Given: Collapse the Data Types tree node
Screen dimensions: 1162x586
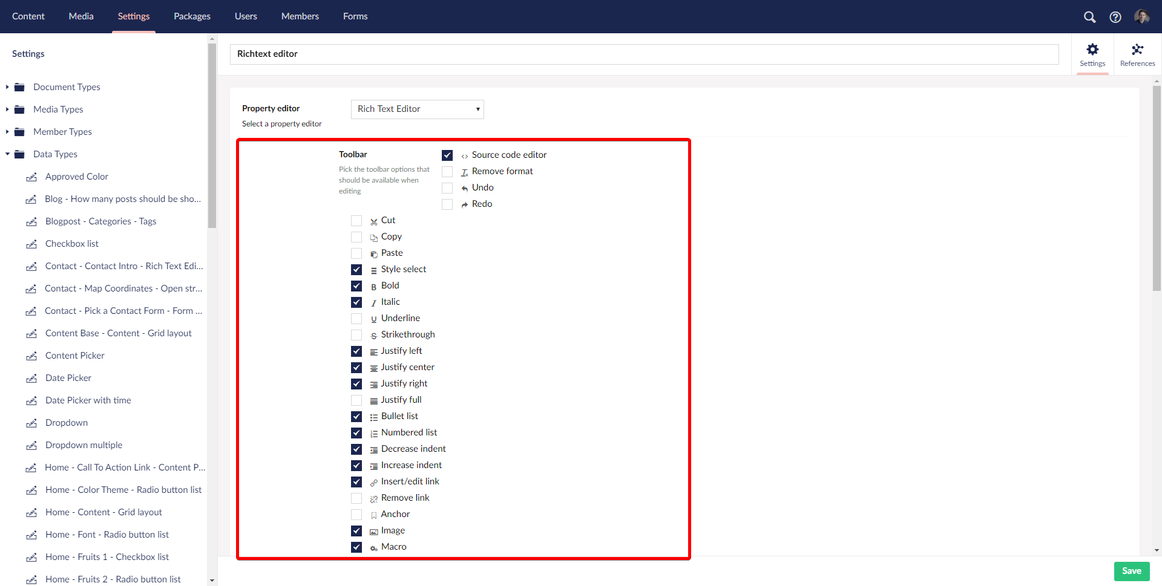Looking at the screenshot, I should 7,154.
